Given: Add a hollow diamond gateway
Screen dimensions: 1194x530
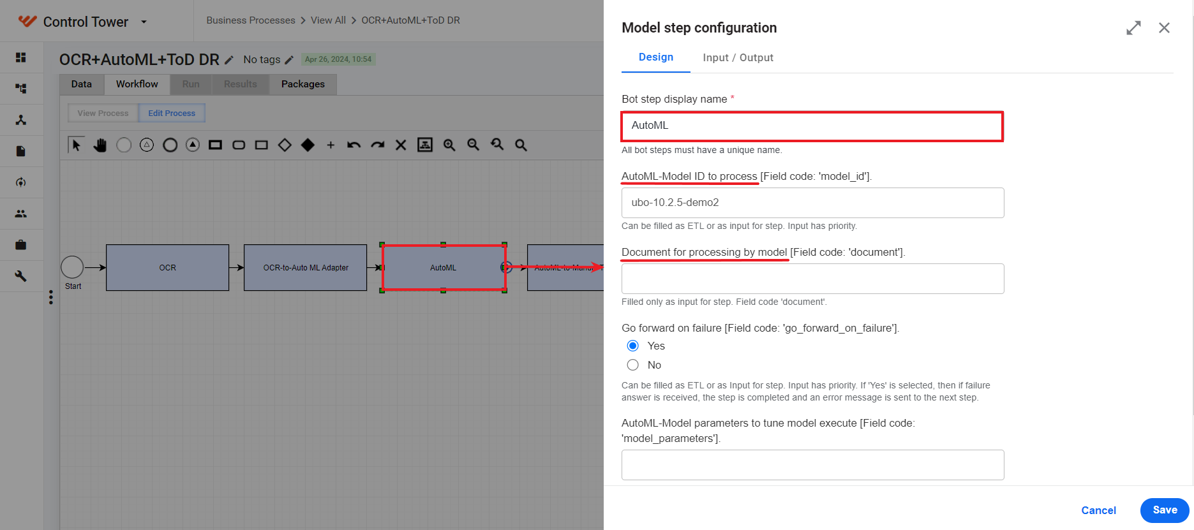Looking at the screenshot, I should click(x=285, y=145).
